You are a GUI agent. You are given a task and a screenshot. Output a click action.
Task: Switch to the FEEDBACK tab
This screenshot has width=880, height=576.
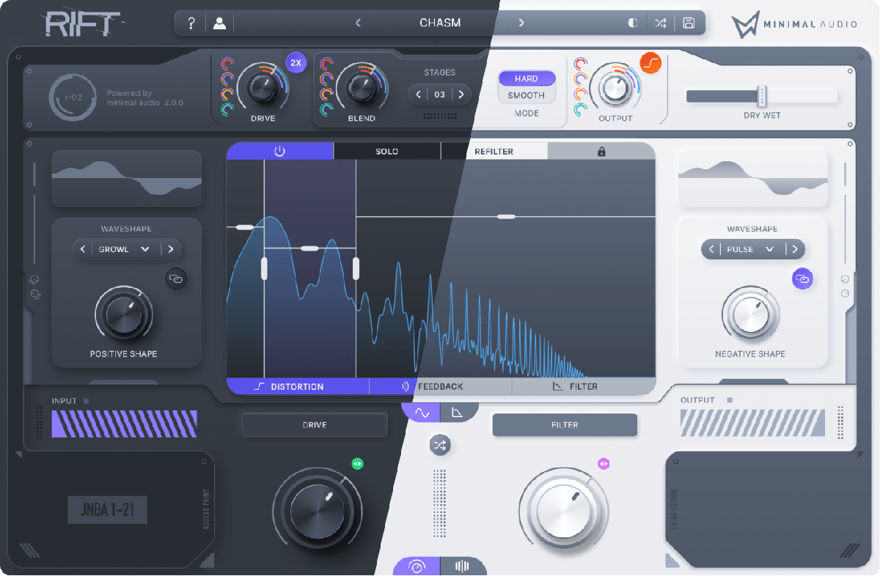pyautogui.click(x=440, y=386)
